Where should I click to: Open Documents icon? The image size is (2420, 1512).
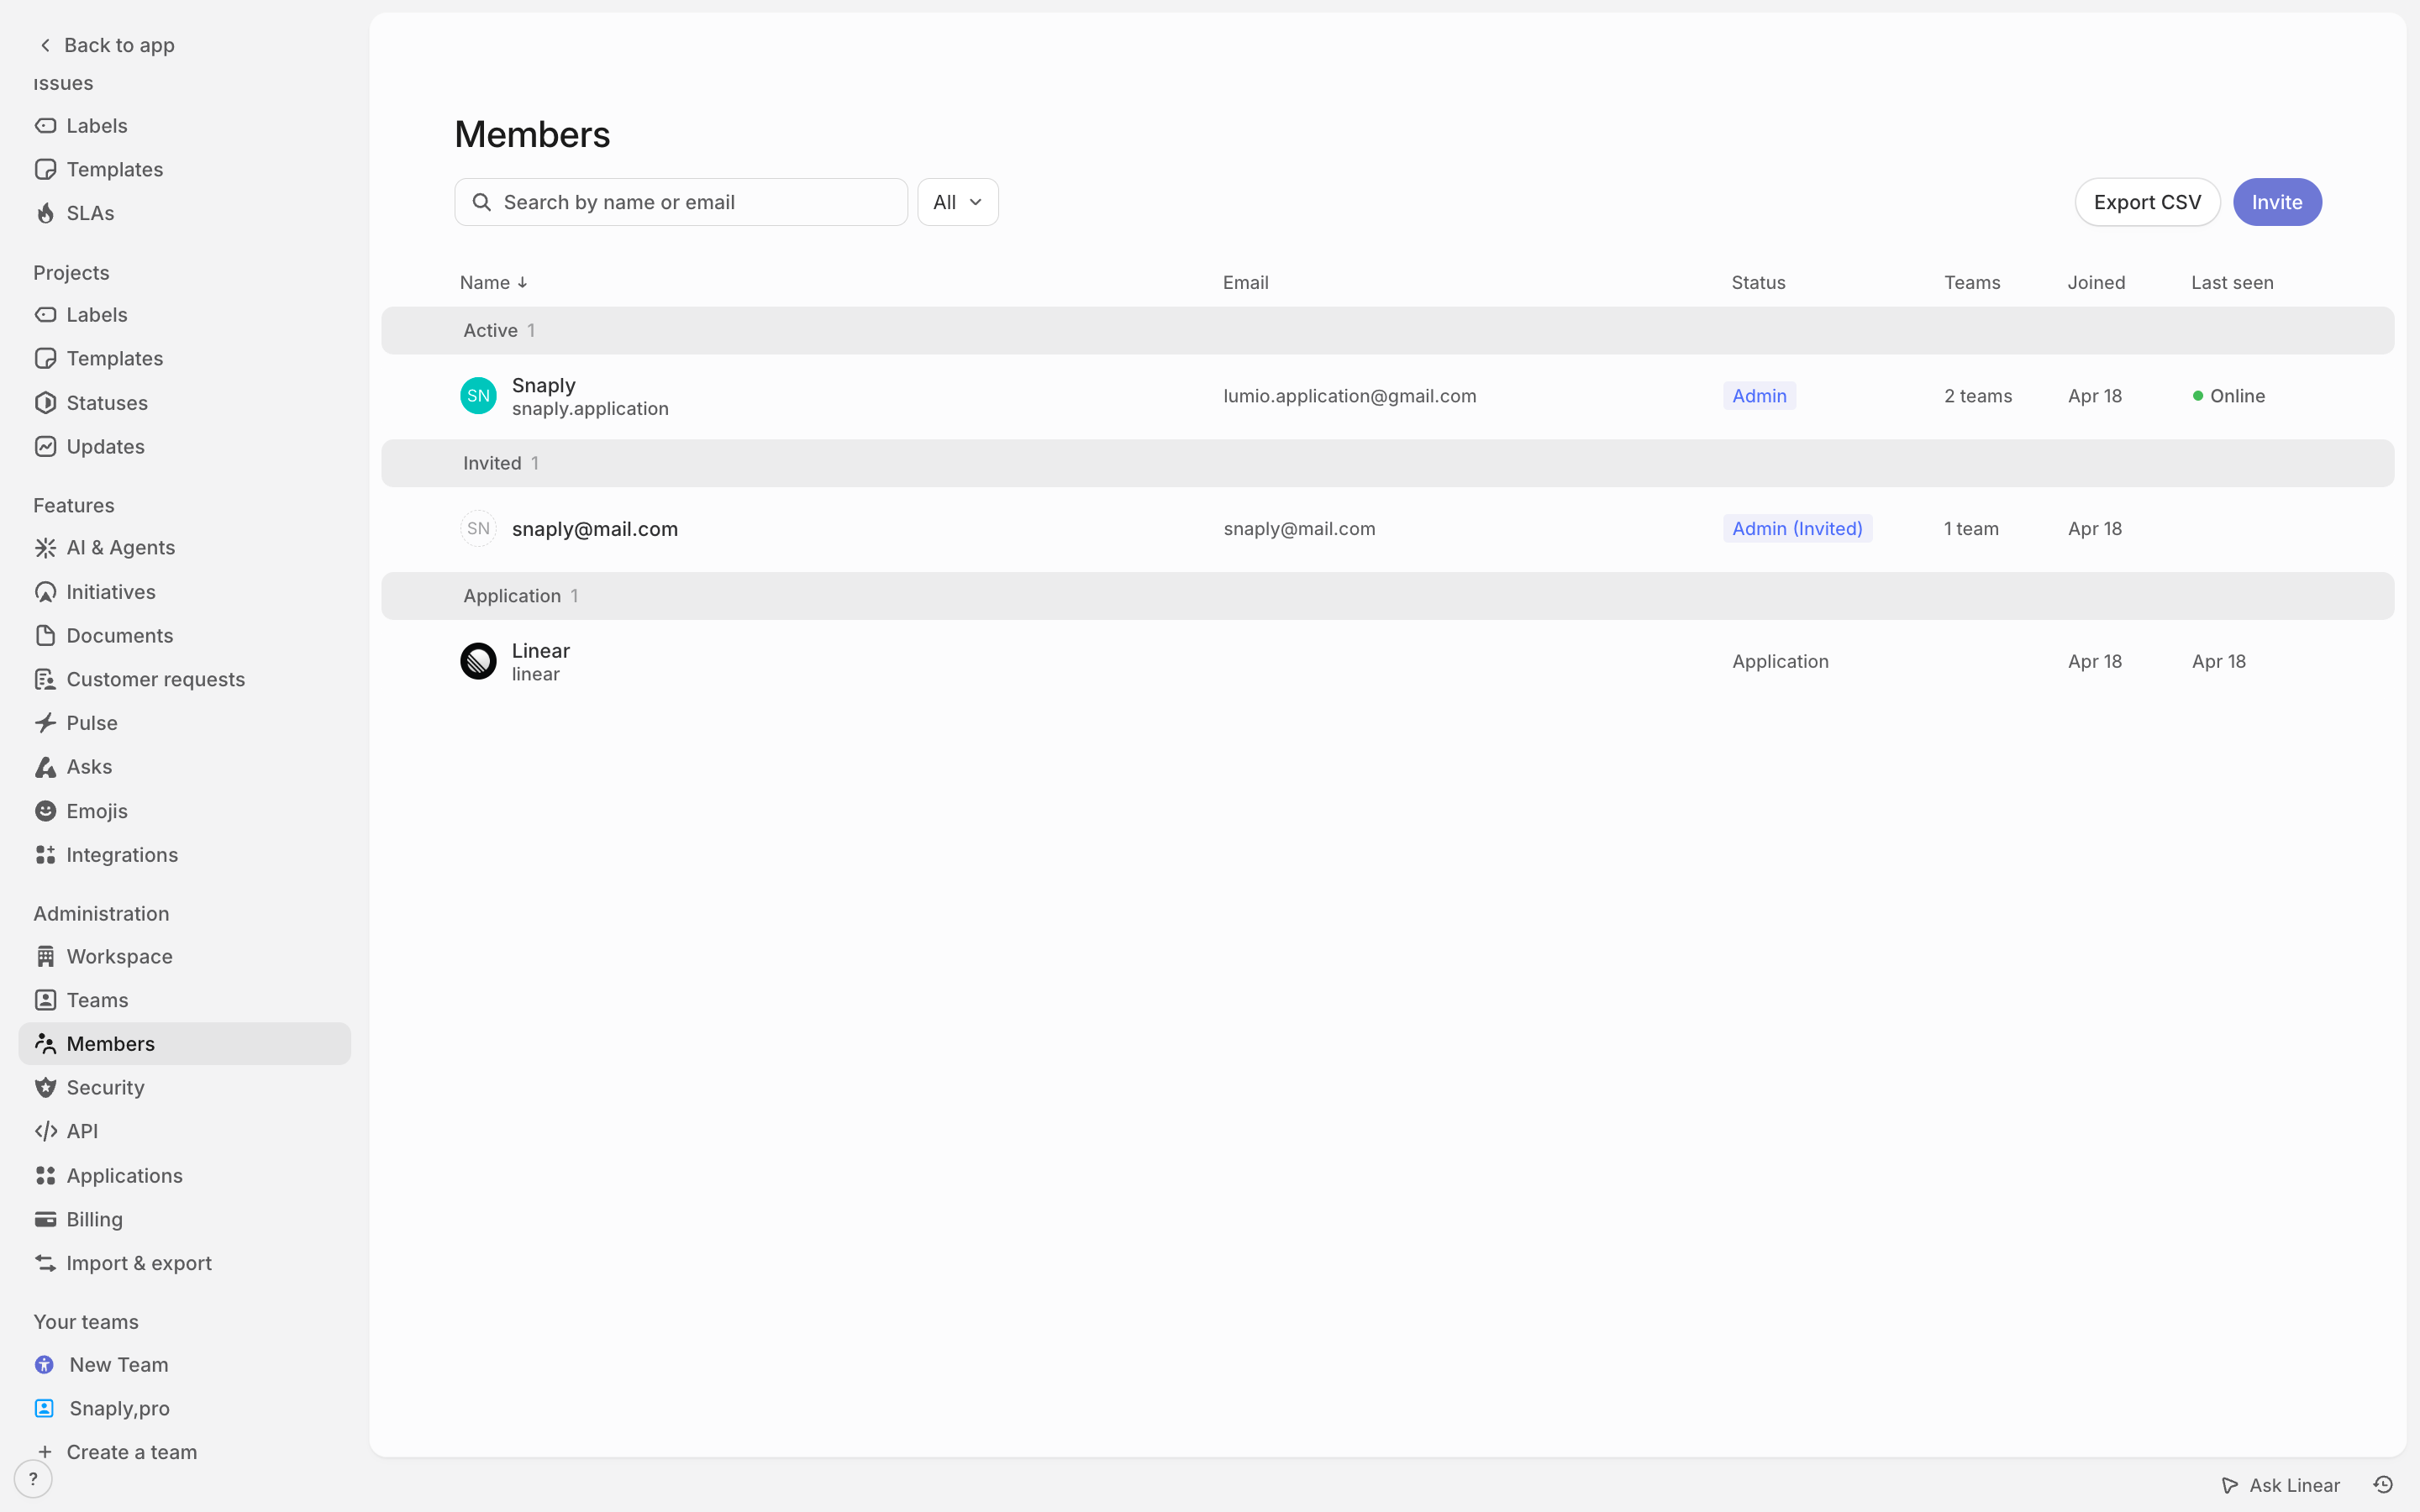45,636
